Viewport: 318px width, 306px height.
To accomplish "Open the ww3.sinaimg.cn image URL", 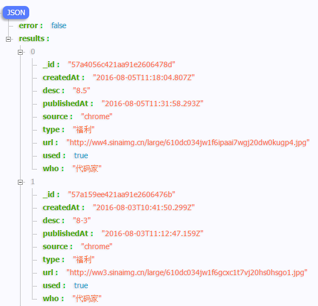I will pos(187,272).
